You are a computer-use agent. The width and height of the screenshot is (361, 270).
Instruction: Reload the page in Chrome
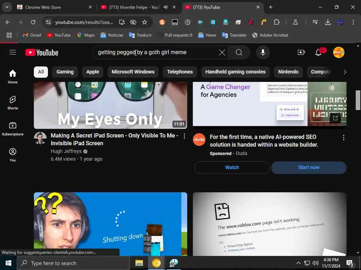click(x=33, y=22)
